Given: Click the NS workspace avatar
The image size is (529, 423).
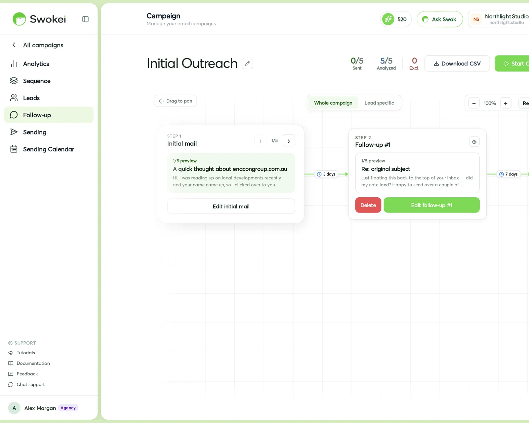Looking at the screenshot, I should (476, 19).
